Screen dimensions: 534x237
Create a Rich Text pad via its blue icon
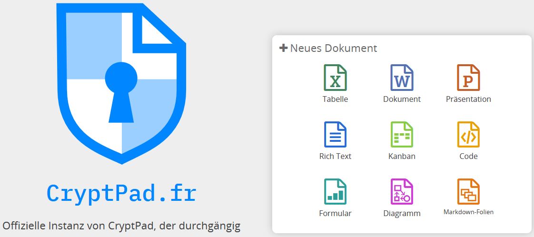click(335, 135)
